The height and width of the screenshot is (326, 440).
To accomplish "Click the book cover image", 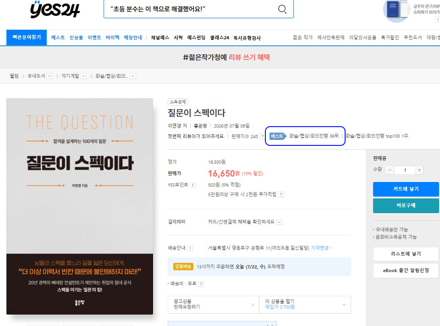I will 80,207.
